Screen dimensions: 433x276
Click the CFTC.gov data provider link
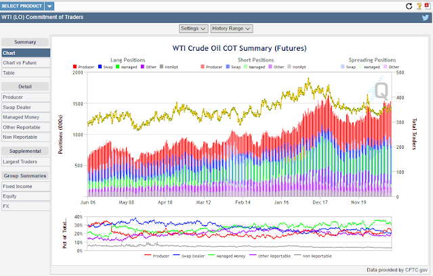coord(416,270)
